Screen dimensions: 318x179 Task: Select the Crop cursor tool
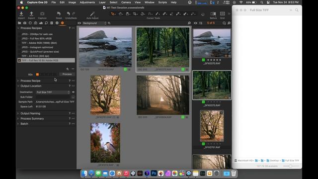pos(135,14)
